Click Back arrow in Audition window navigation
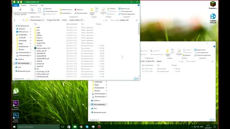Screen dimensions: 230x129 point(15,20)
